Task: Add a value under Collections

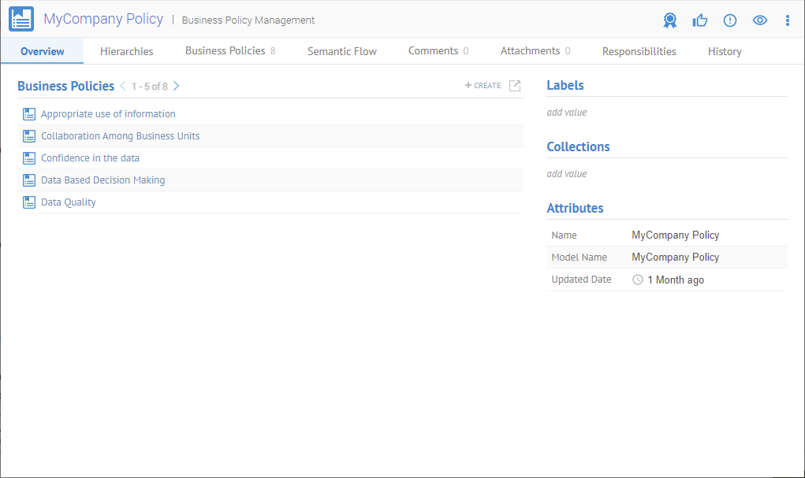Action: click(567, 174)
